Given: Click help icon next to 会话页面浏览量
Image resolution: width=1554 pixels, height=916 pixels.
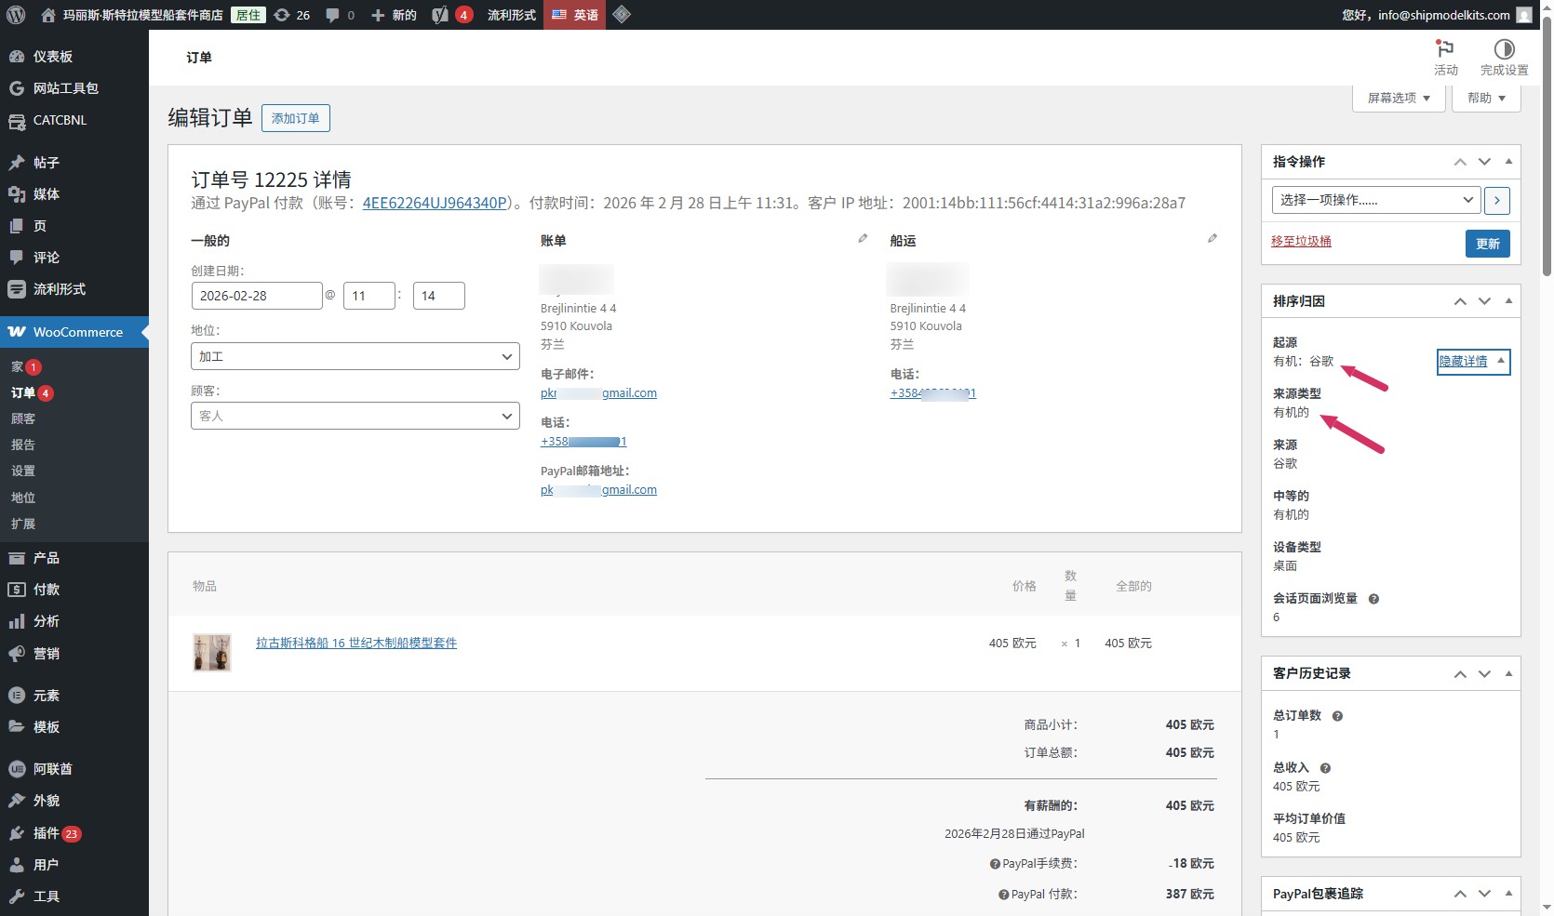Looking at the screenshot, I should tap(1373, 599).
